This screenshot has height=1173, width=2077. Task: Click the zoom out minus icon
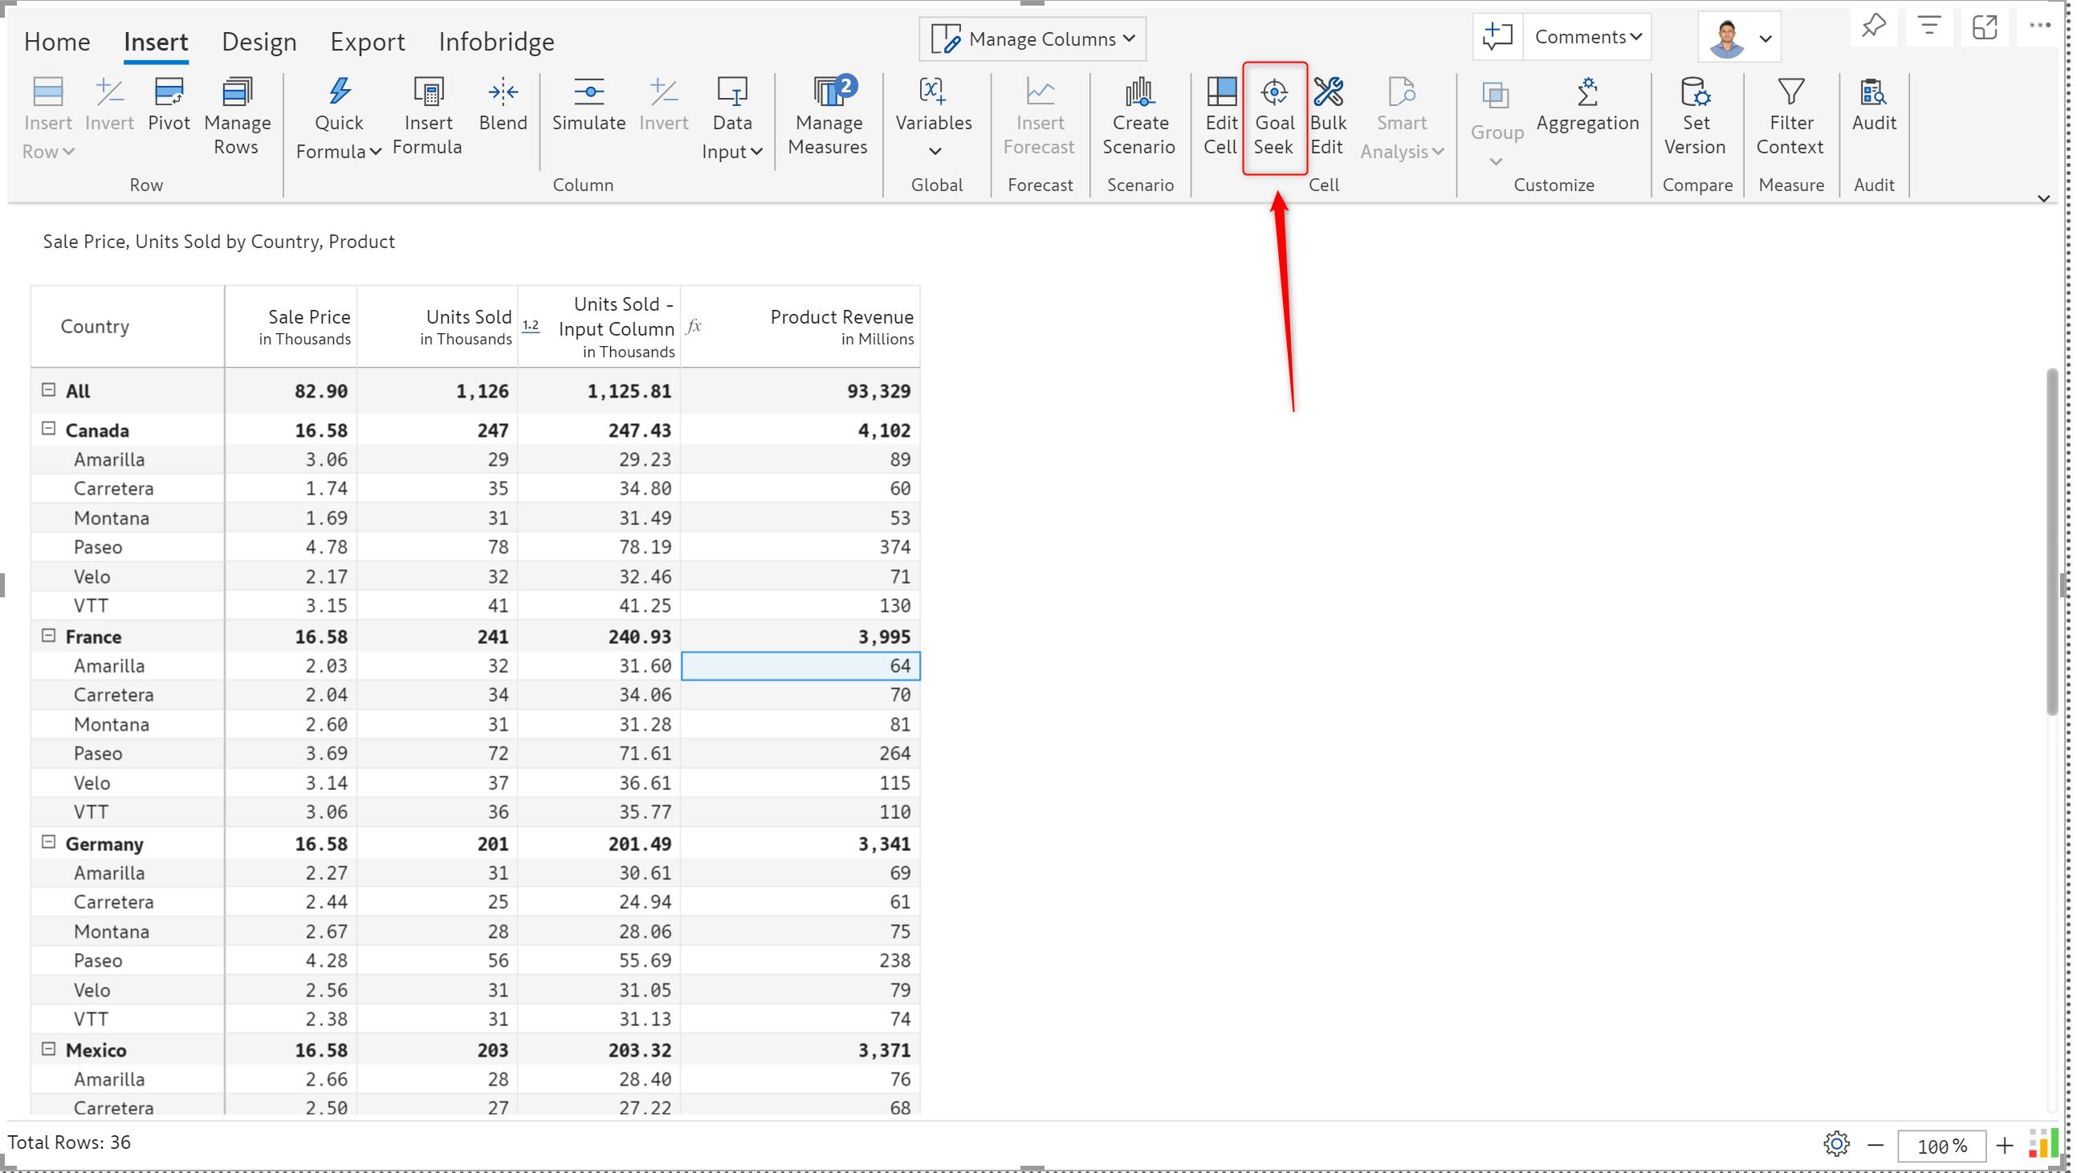1875,1146
